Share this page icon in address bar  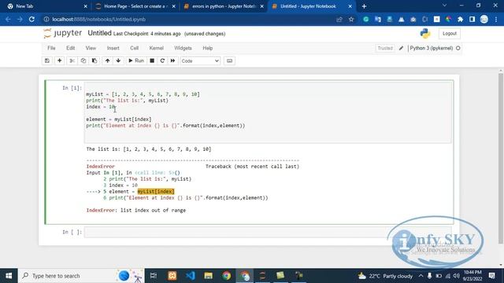click(x=339, y=19)
